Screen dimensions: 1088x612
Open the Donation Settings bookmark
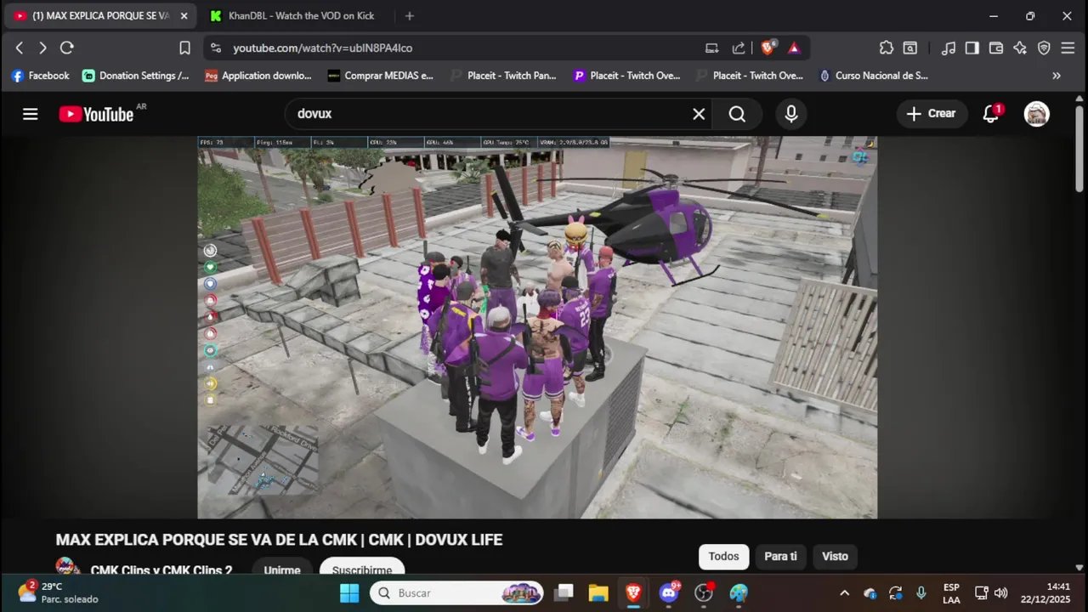[136, 76]
